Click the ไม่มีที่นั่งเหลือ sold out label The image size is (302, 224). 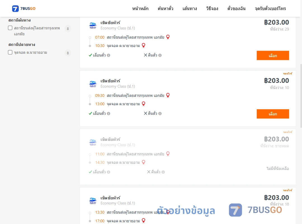coord(278,169)
